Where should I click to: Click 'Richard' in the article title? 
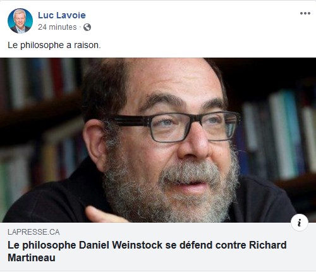pyautogui.click(x=268, y=245)
